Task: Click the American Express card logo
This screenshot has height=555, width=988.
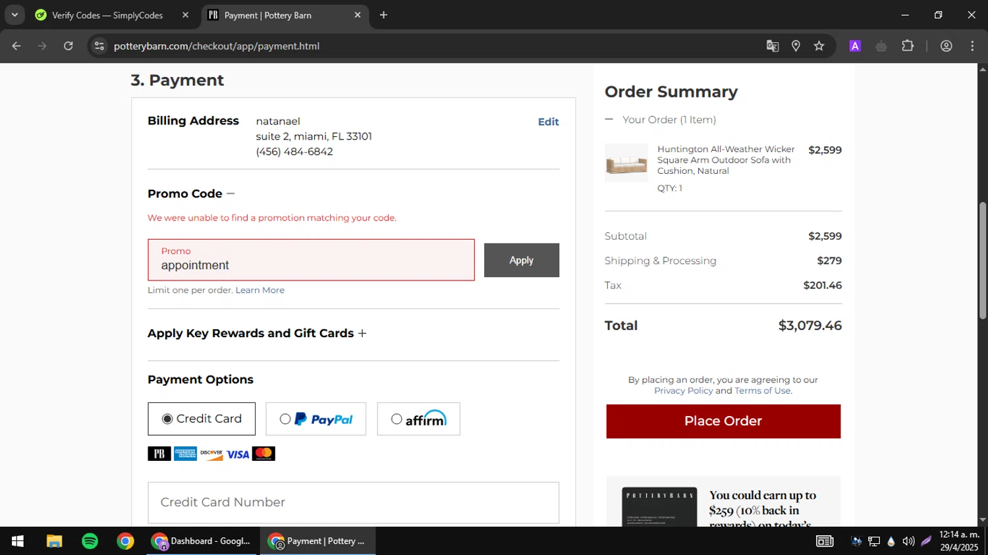Action: (185, 454)
